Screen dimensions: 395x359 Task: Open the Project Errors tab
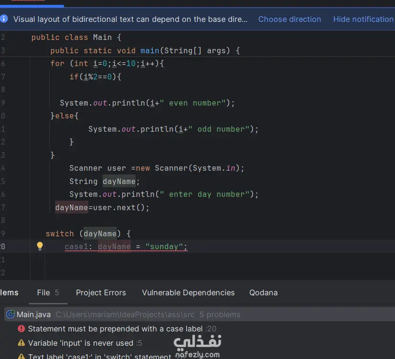pyautogui.click(x=101, y=292)
